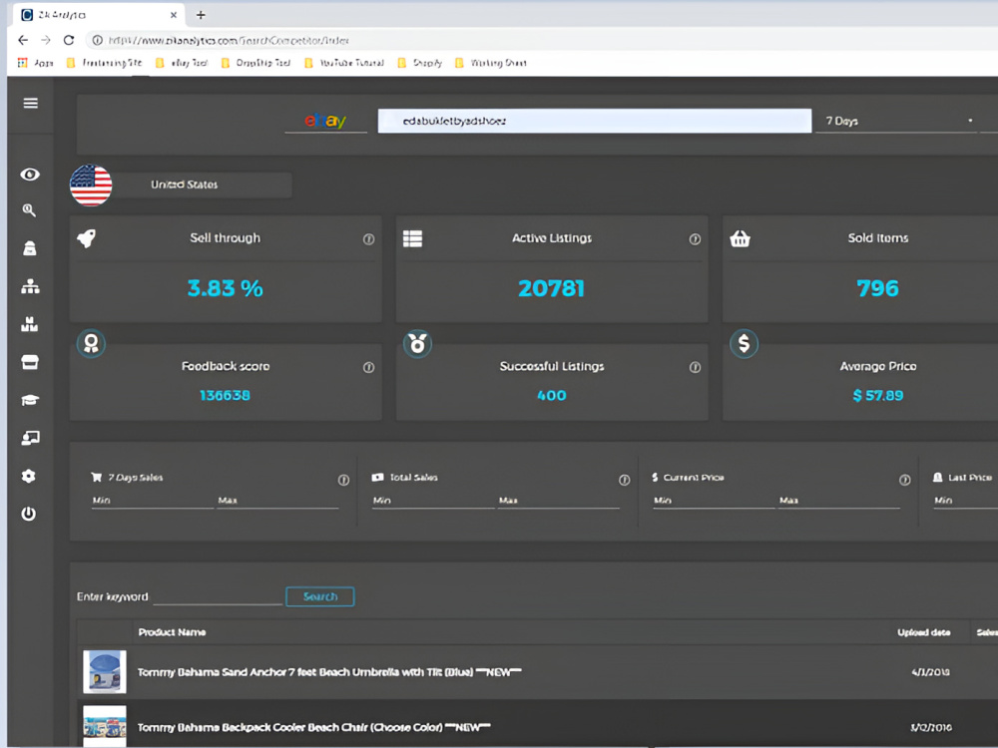998x748 pixels.
Task: Click the medal icon on Successful Listings card
Action: click(x=417, y=343)
